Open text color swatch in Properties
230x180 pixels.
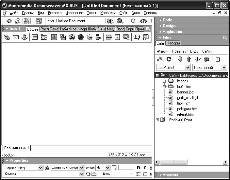(114, 168)
